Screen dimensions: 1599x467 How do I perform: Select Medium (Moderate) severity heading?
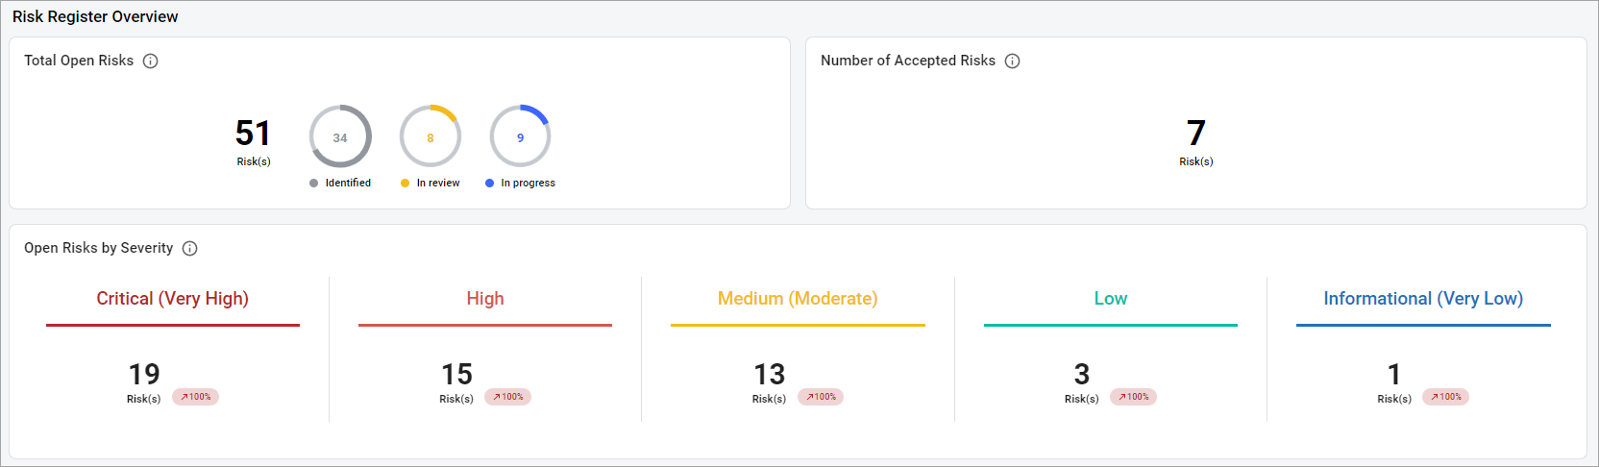(x=798, y=299)
